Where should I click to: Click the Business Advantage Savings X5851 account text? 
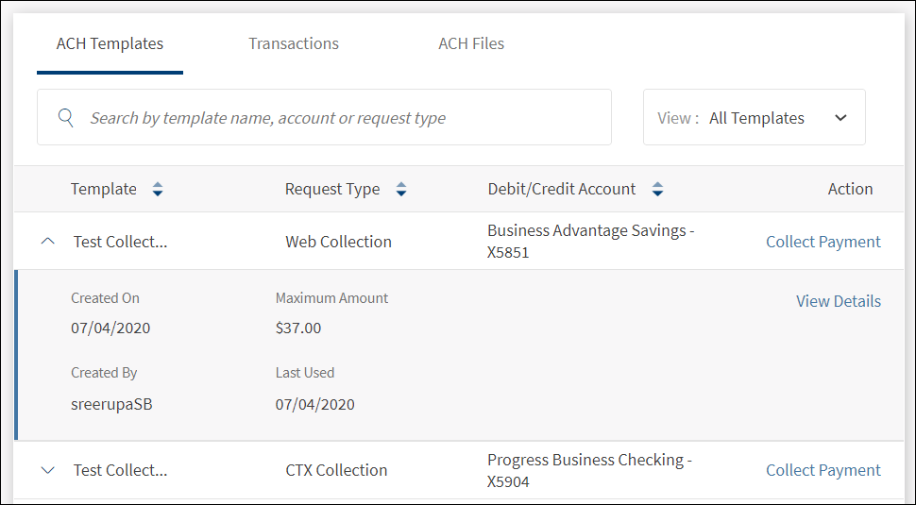pos(590,242)
